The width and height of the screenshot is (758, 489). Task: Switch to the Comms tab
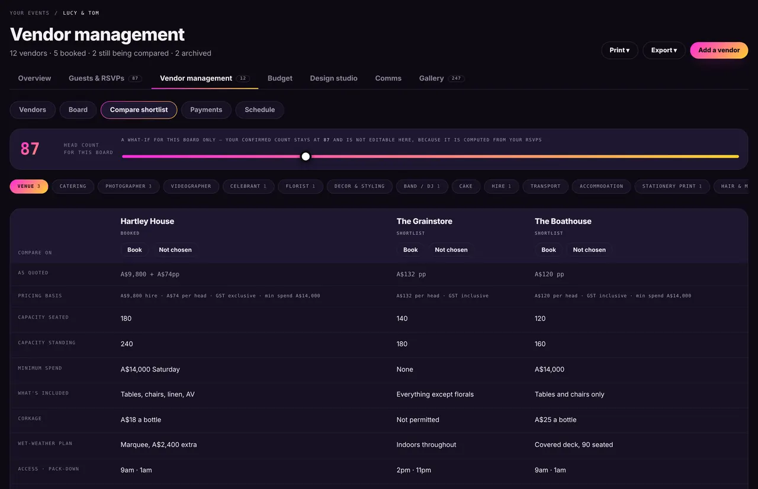388,78
